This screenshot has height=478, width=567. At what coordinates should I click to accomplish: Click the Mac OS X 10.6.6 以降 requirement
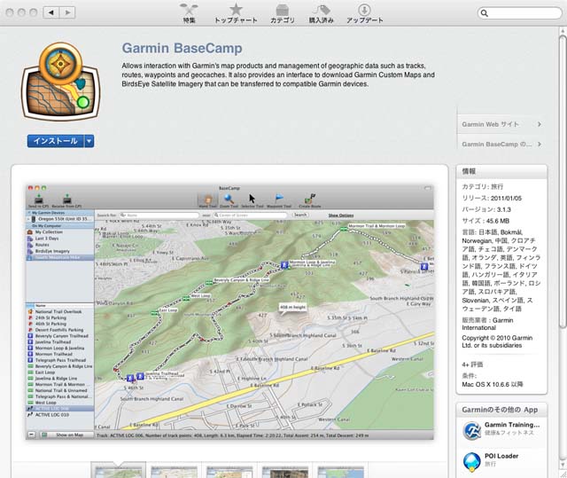[493, 384]
